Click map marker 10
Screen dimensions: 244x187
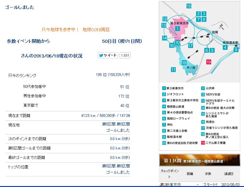[x=178, y=43]
